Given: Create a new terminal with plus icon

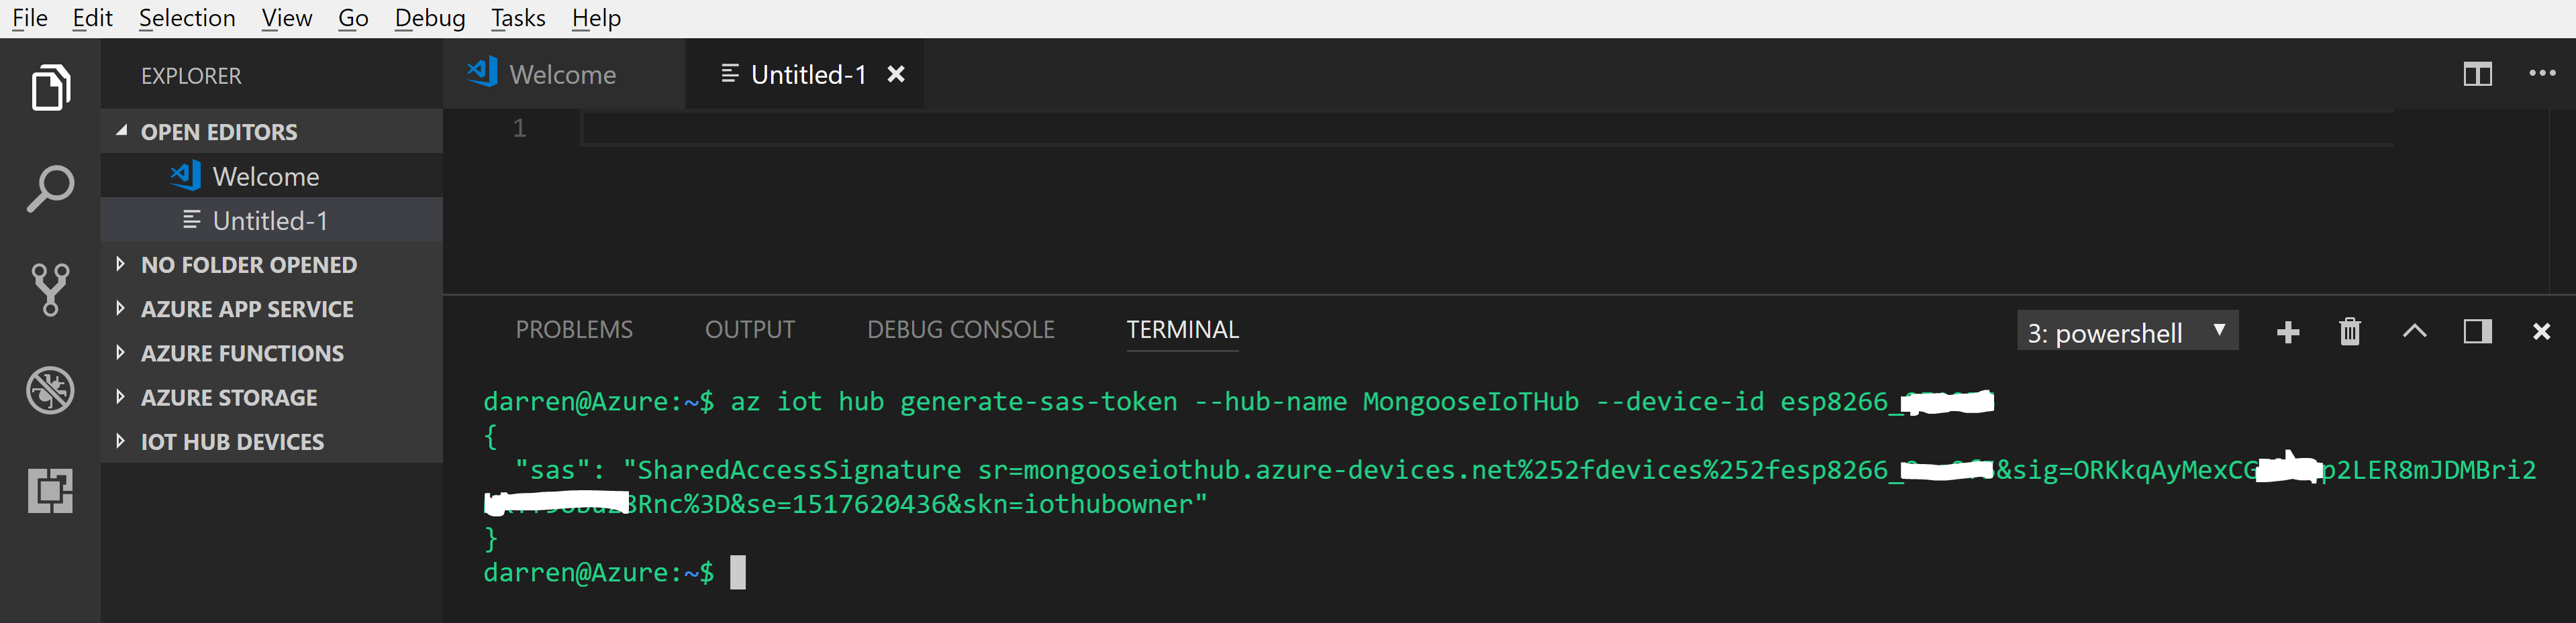Looking at the screenshot, I should [2287, 333].
